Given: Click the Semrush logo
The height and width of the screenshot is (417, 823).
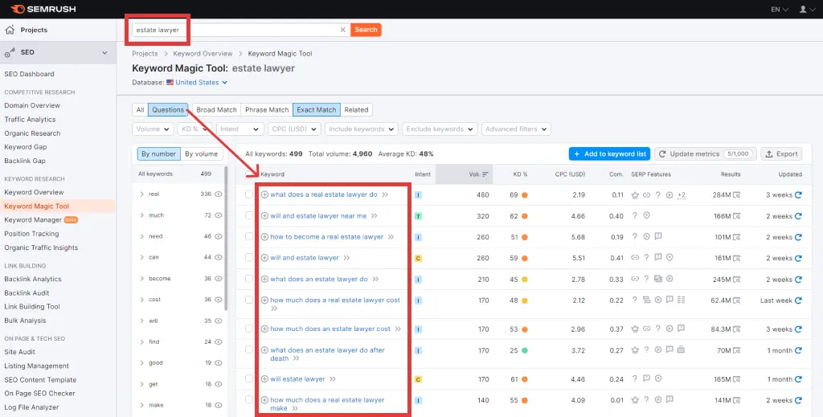Looking at the screenshot, I should [43, 9].
